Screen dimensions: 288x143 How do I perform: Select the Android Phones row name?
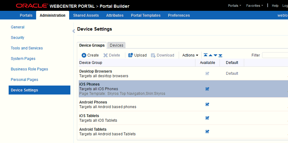[x=93, y=102]
